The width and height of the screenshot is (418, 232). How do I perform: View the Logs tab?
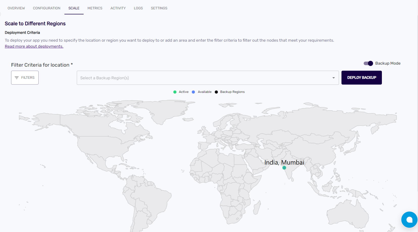pos(138,8)
